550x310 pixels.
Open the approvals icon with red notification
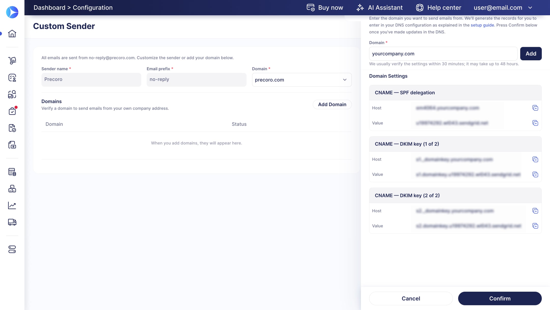12,111
